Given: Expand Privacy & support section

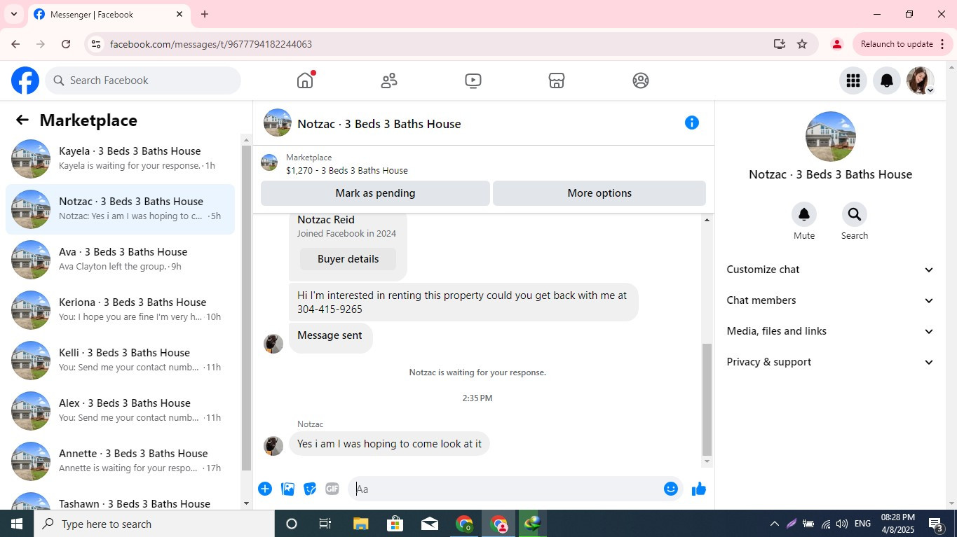Looking at the screenshot, I should point(830,362).
